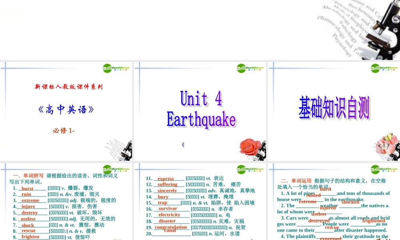The height and width of the screenshot is (240, 400).
Task: Click answer 'suffering' in word row 12
Action: tap(167, 184)
